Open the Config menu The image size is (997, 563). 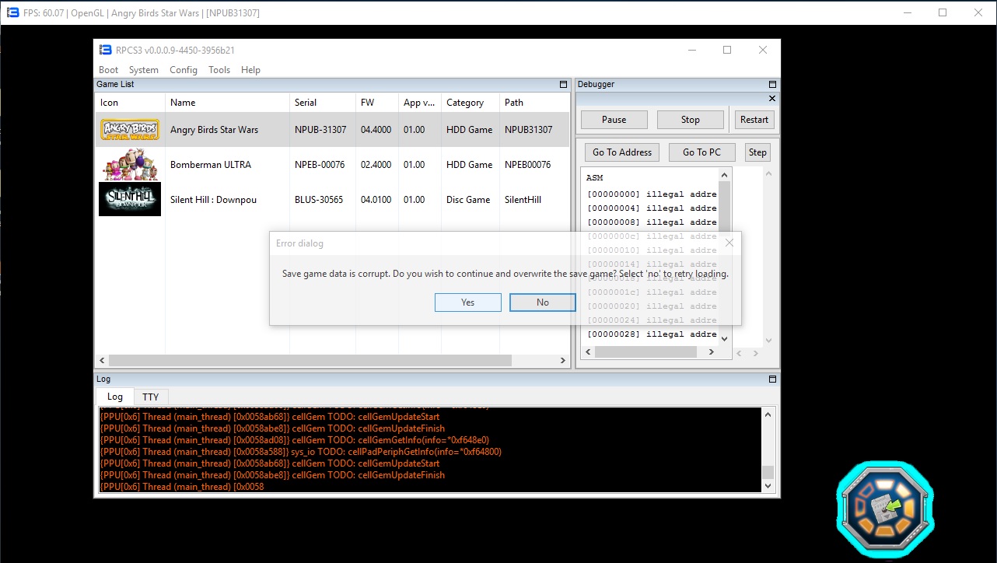(x=184, y=70)
